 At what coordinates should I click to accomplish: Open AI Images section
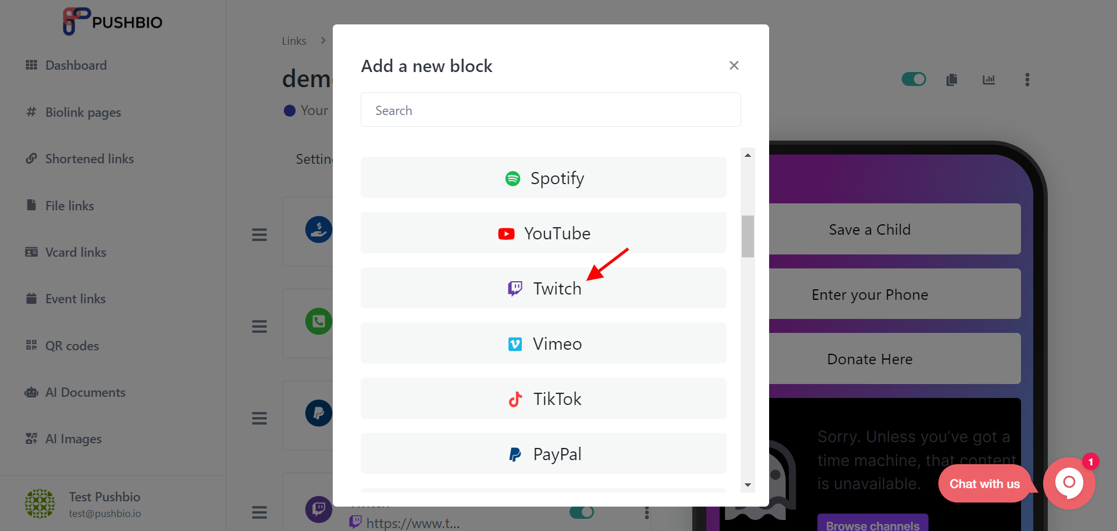click(x=73, y=439)
